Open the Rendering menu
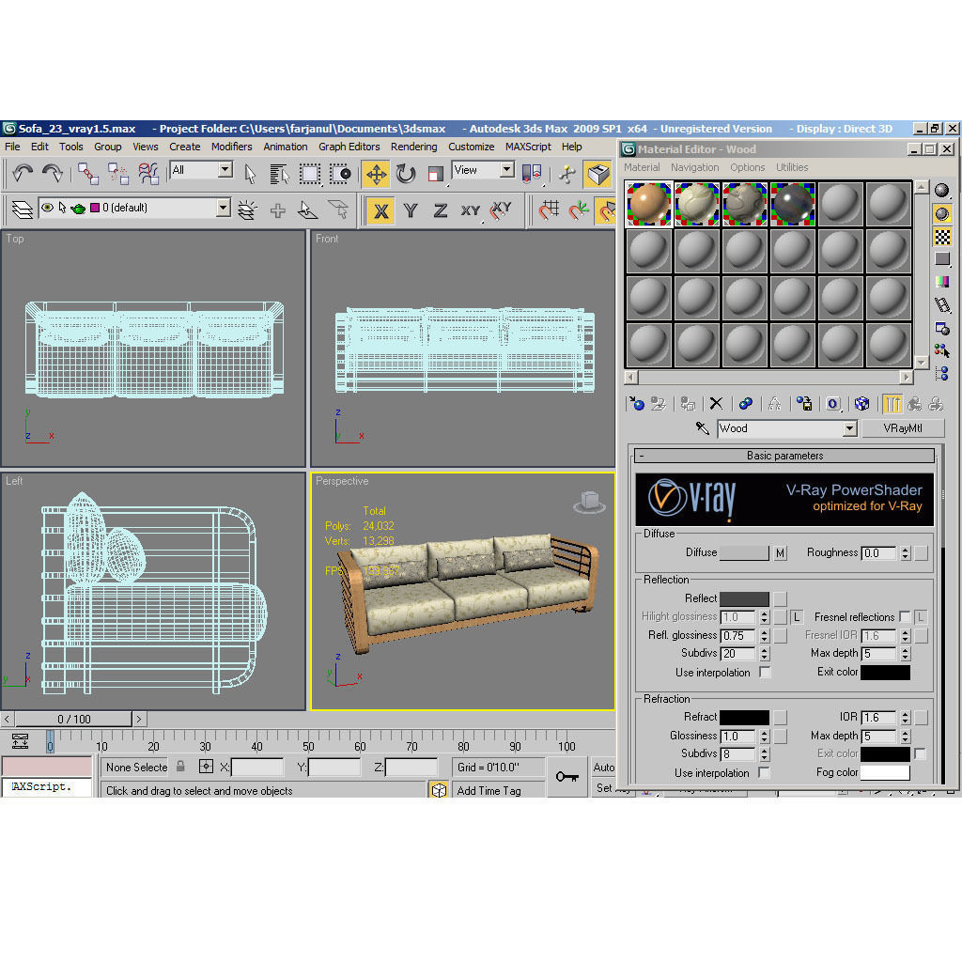The width and height of the screenshot is (962, 962). coord(414,147)
